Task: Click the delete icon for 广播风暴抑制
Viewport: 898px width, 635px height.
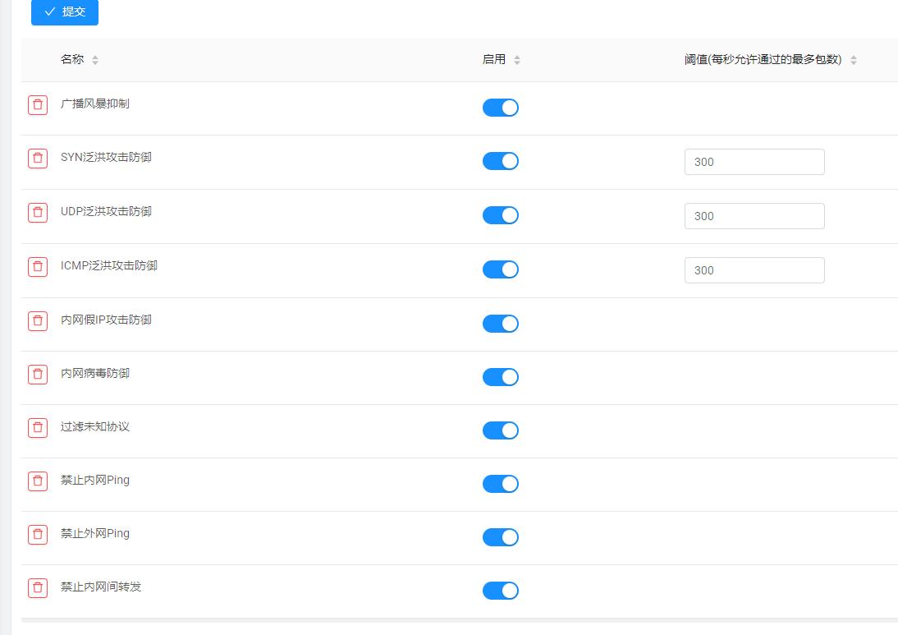Action: (38, 105)
